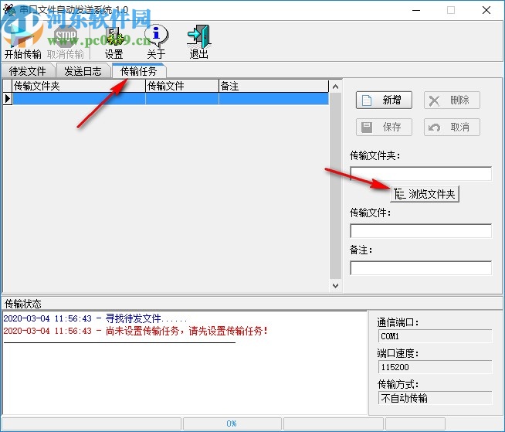Focus the 备注 input field
This screenshot has width=505, height=432.
tap(421, 268)
